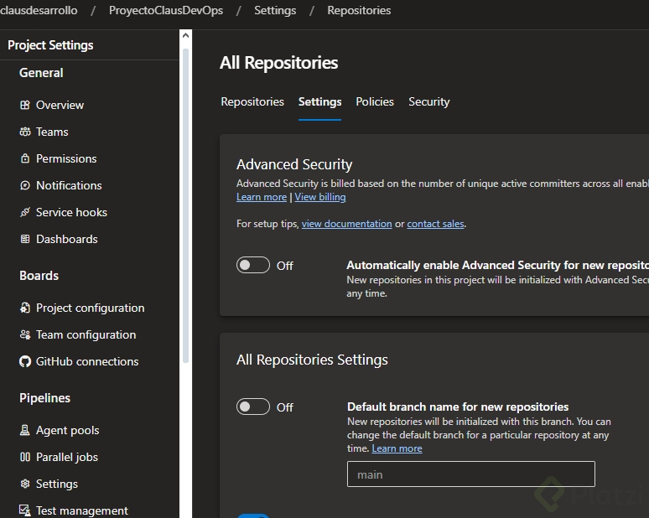Viewport: 649px width, 518px height.
Task: Open the Security tab
Action: [429, 102]
